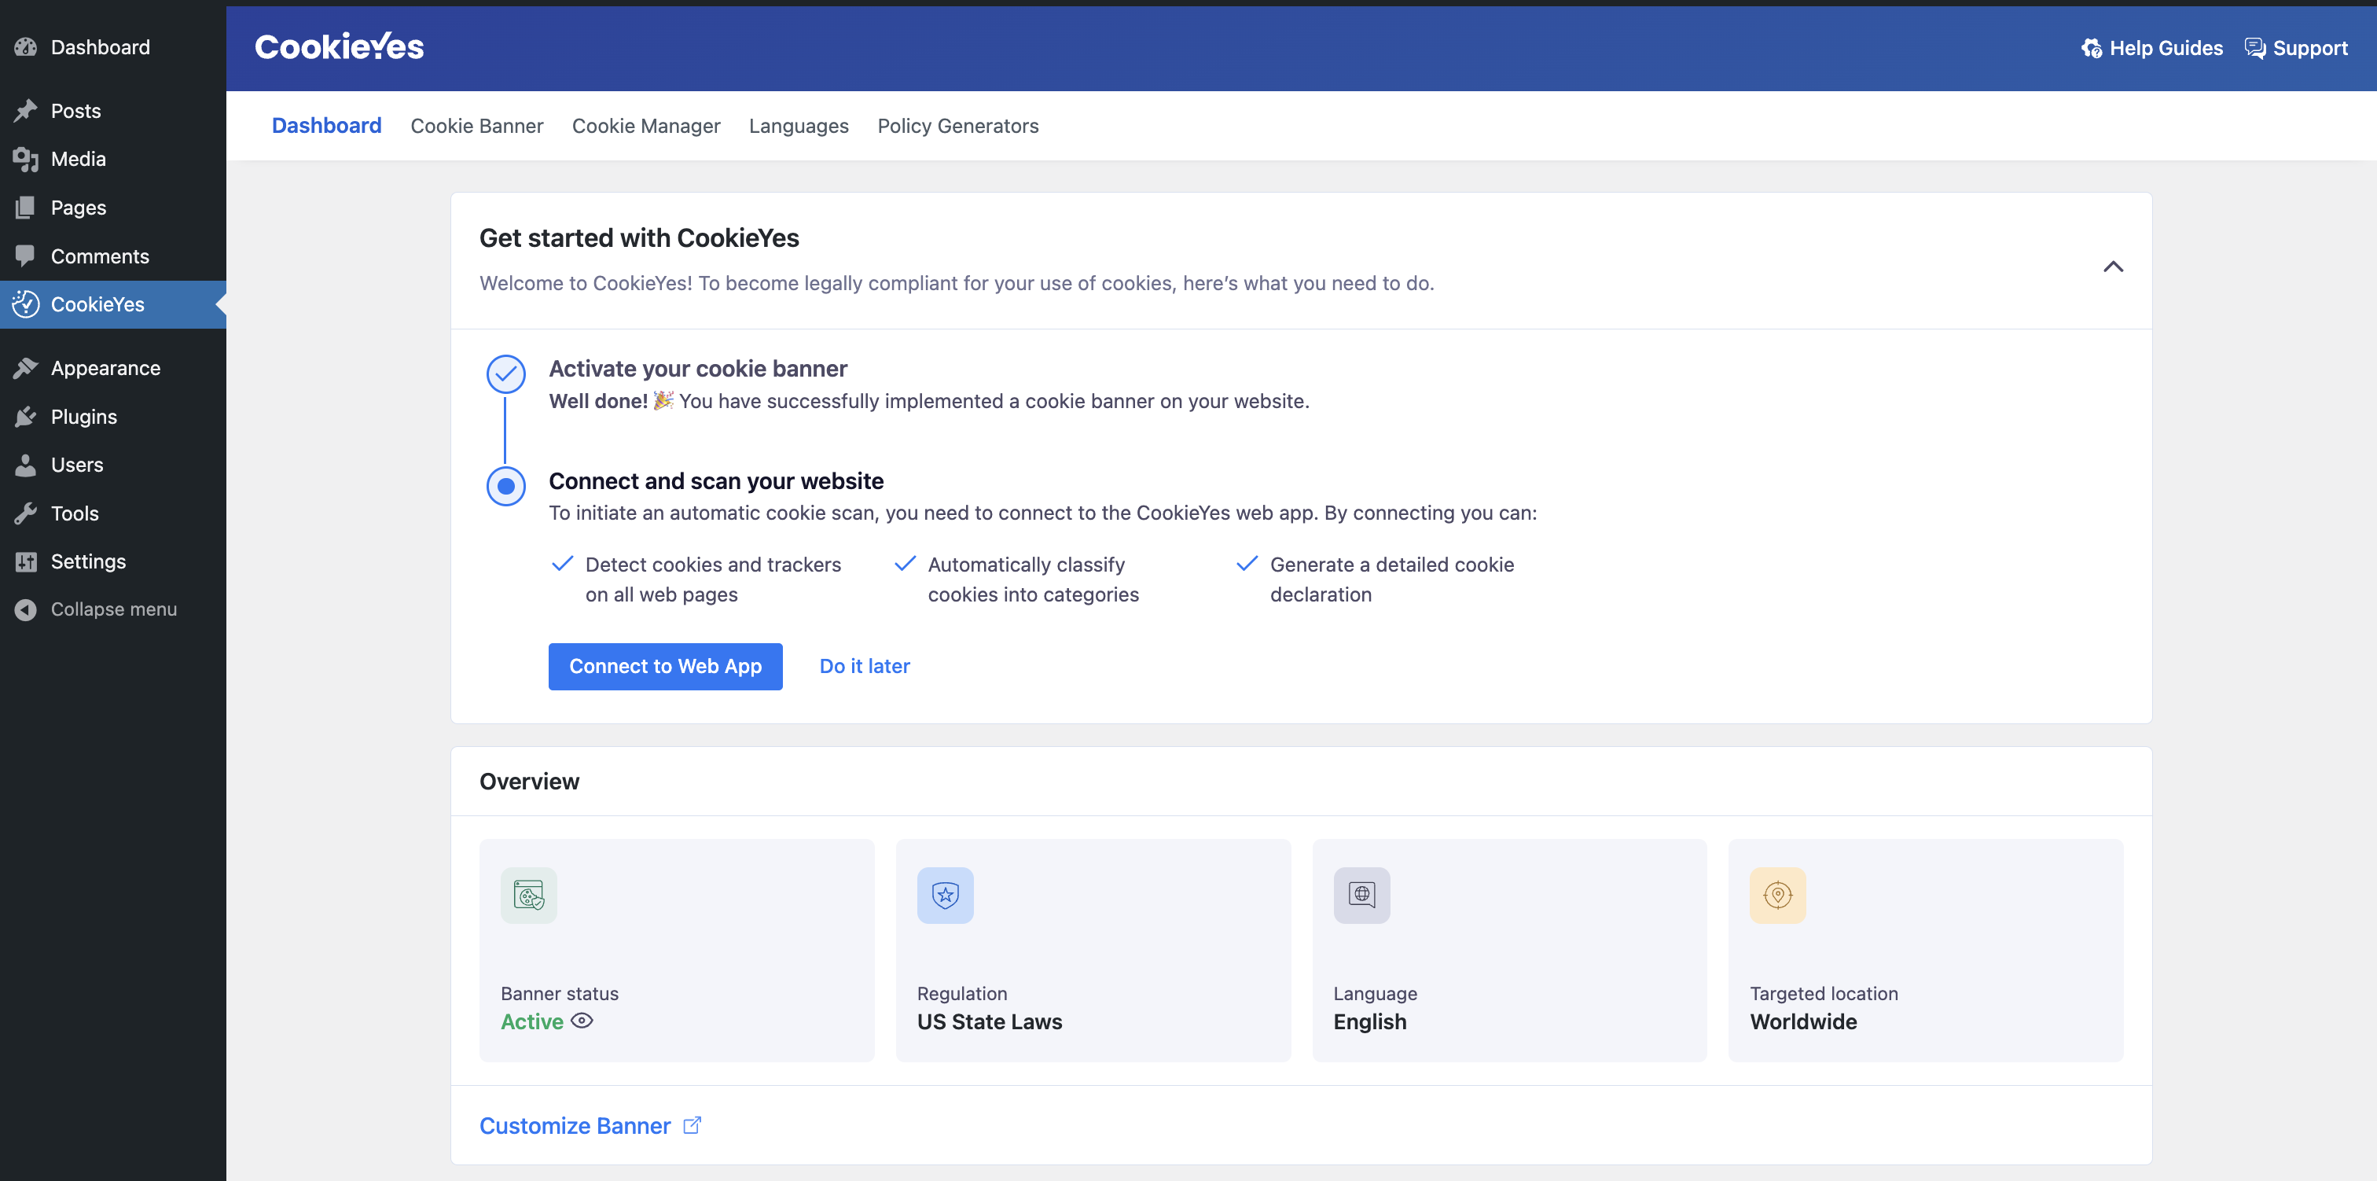Image resolution: width=2377 pixels, height=1181 pixels.
Task: Expand the Policy Generators dropdown tab
Action: point(958,126)
